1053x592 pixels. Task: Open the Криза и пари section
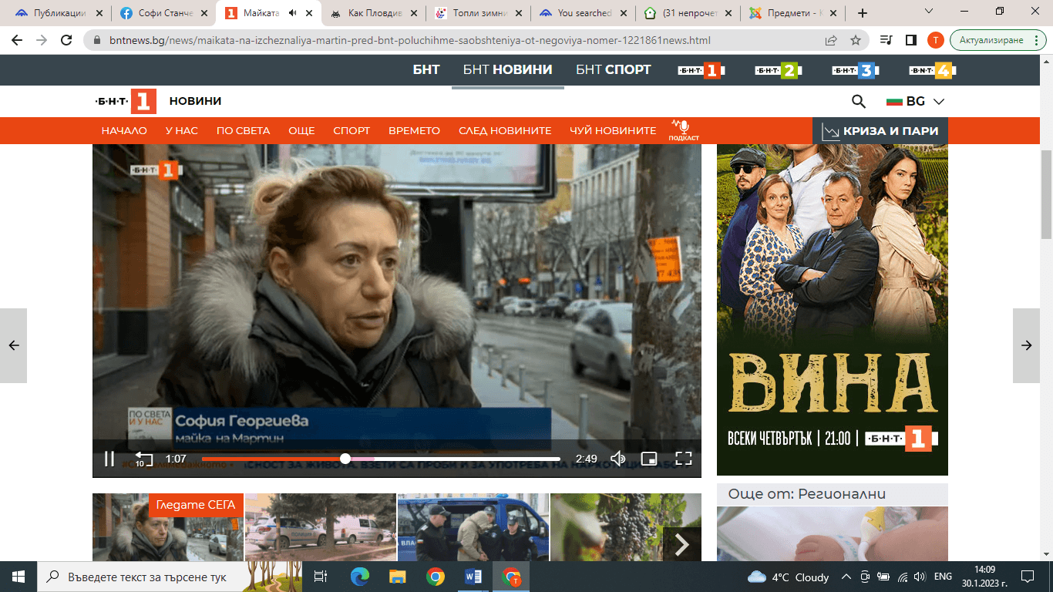point(880,130)
